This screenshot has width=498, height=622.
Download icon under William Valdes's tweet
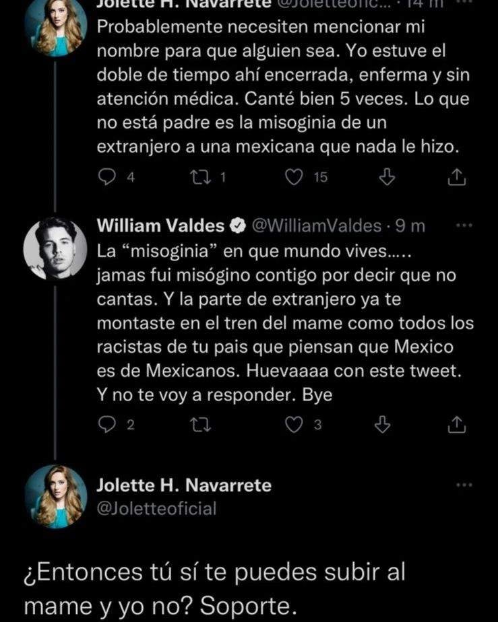point(383,424)
